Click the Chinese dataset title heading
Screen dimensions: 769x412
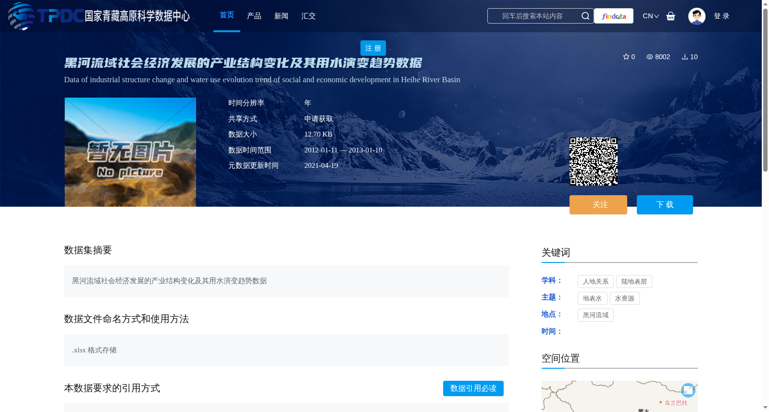click(x=243, y=63)
